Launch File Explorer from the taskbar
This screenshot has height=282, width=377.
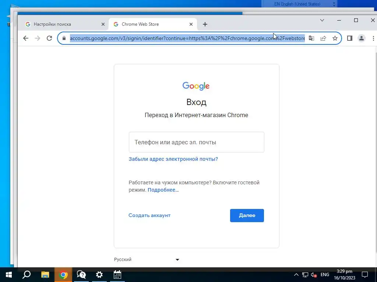(x=45, y=275)
